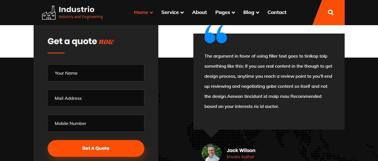Go to the Contact page
Viewport: 378px width, 161px height.
pyautogui.click(x=277, y=12)
